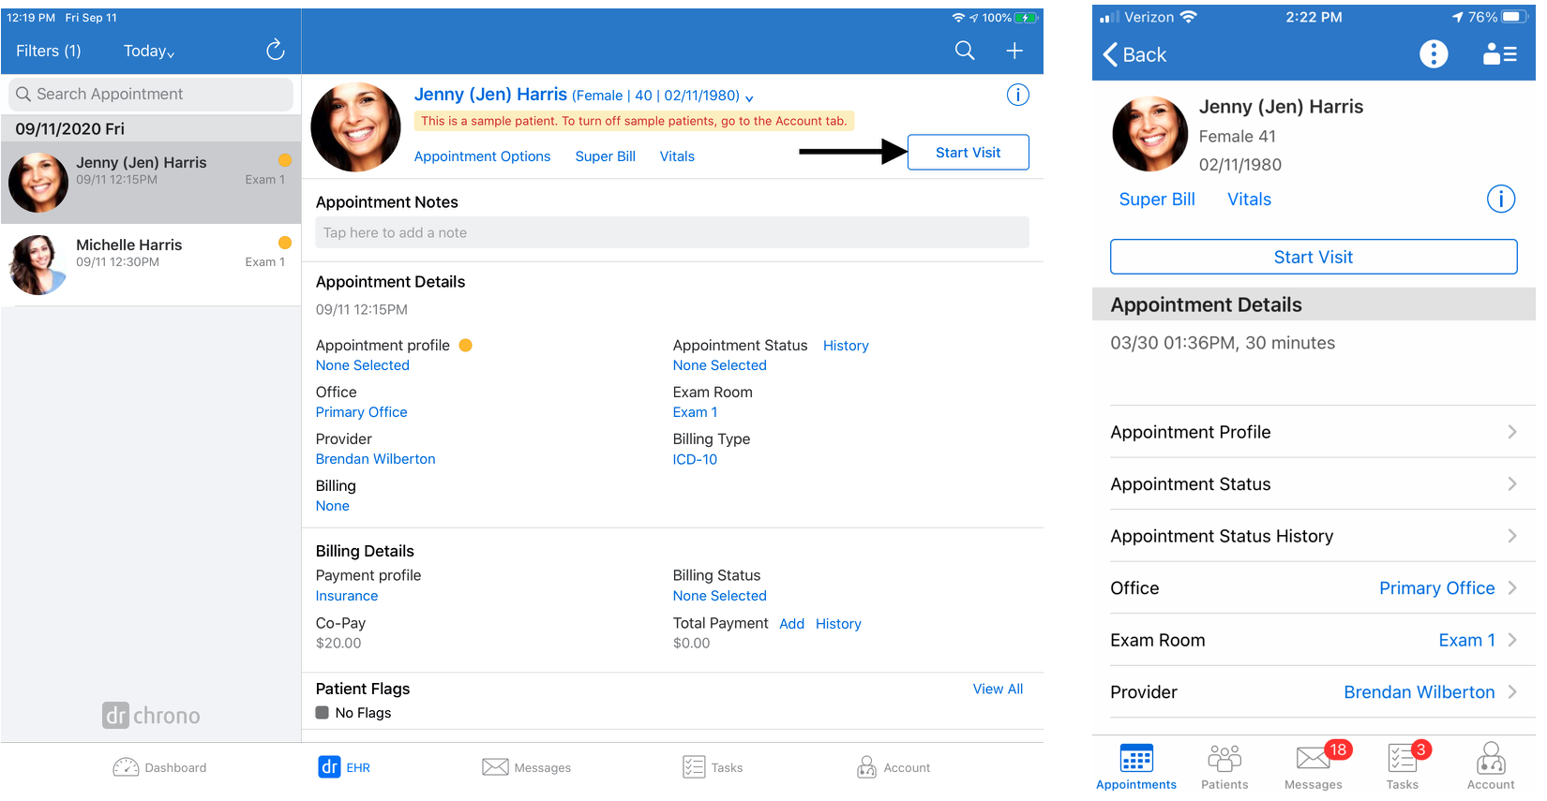Change Appointment profile None Selected
Screen dimensions: 1547x801
click(362, 365)
